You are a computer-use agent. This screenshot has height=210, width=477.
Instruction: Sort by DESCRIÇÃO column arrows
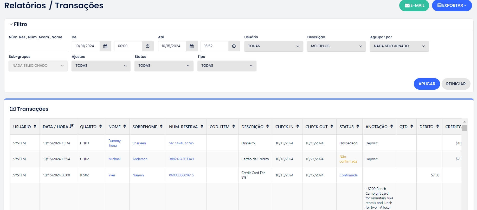click(267, 126)
